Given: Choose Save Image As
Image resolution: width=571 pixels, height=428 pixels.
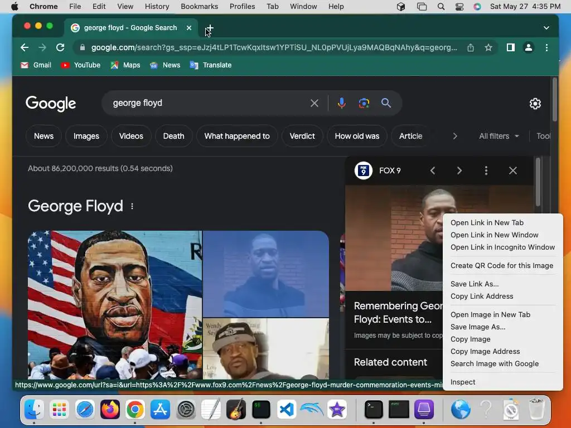Looking at the screenshot, I should (x=478, y=327).
